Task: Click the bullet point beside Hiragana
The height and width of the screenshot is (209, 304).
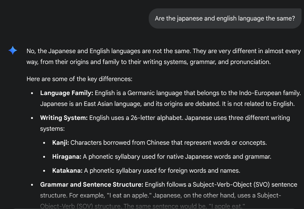Action: (45, 157)
